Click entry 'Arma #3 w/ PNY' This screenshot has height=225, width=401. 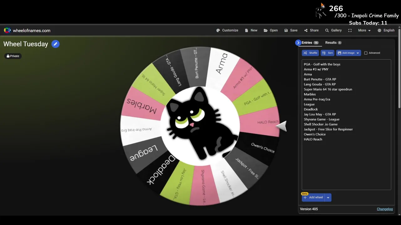tap(316, 69)
